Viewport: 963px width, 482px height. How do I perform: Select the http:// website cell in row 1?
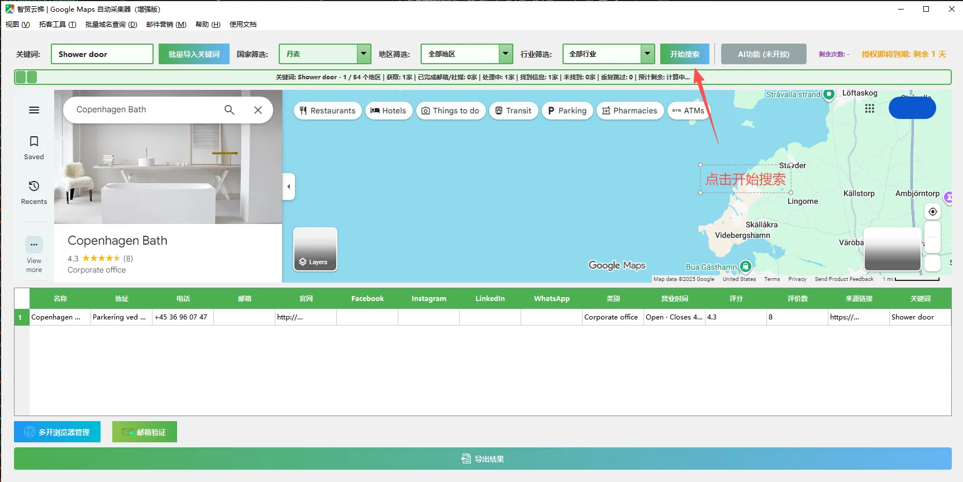tap(306, 317)
